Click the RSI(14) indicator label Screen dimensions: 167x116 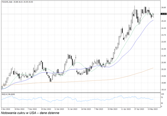pyautogui.click(x=5, y=94)
